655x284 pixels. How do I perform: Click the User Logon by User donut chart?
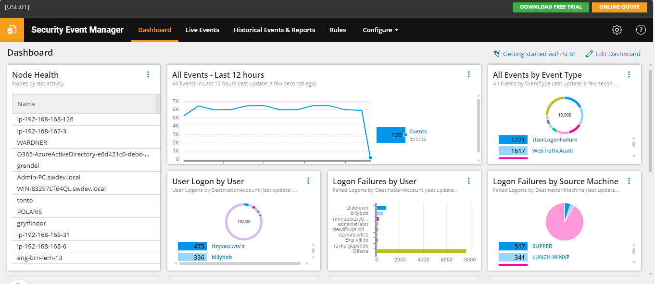[244, 222]
